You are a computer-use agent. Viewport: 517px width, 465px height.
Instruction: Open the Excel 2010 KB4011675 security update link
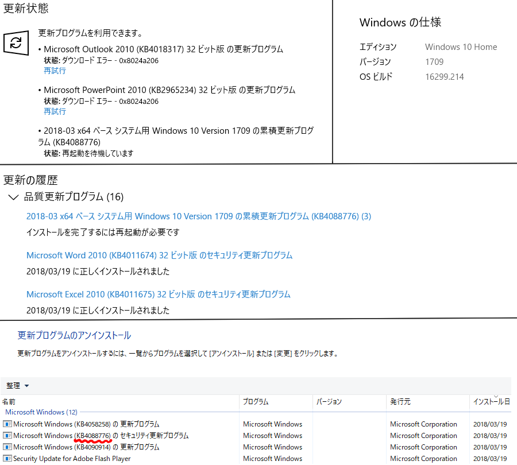point(159,294)
